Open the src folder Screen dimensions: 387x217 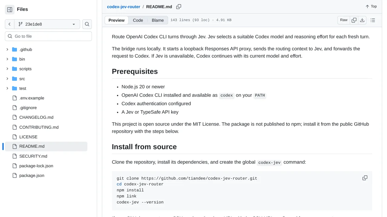[x=22, y=79]
